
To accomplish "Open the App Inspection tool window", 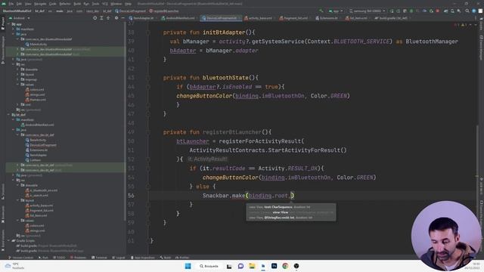I will [x=143, y=258].
